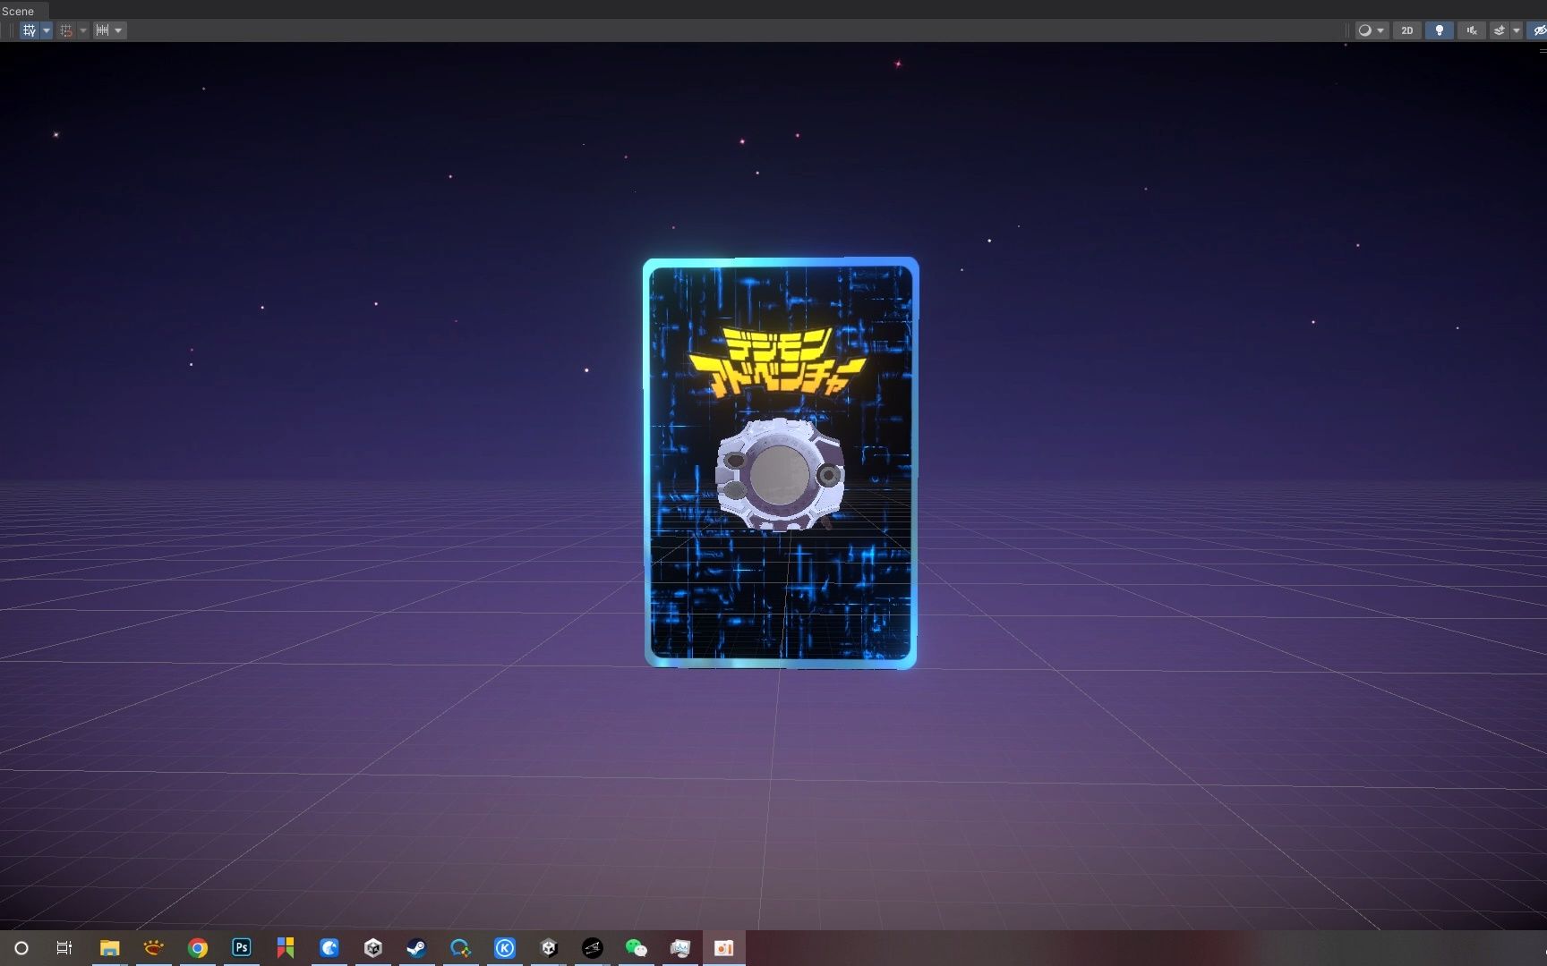Open Chrome browser from taskbar

(x=198, y=948)
